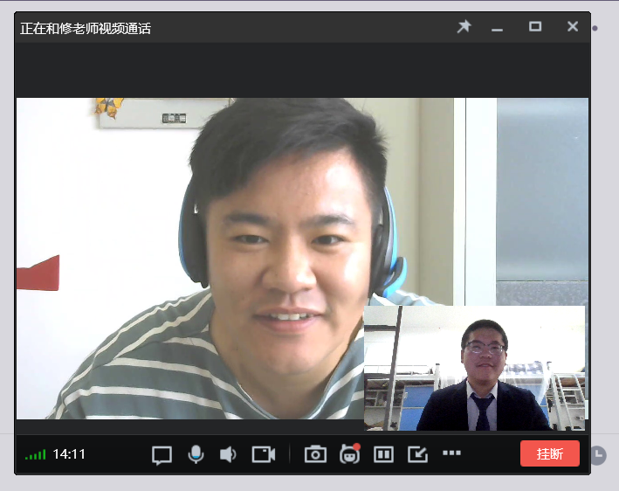Screen dimensions: 619x491
Task: Open the more options ellipsis menu
Action: 451,453
